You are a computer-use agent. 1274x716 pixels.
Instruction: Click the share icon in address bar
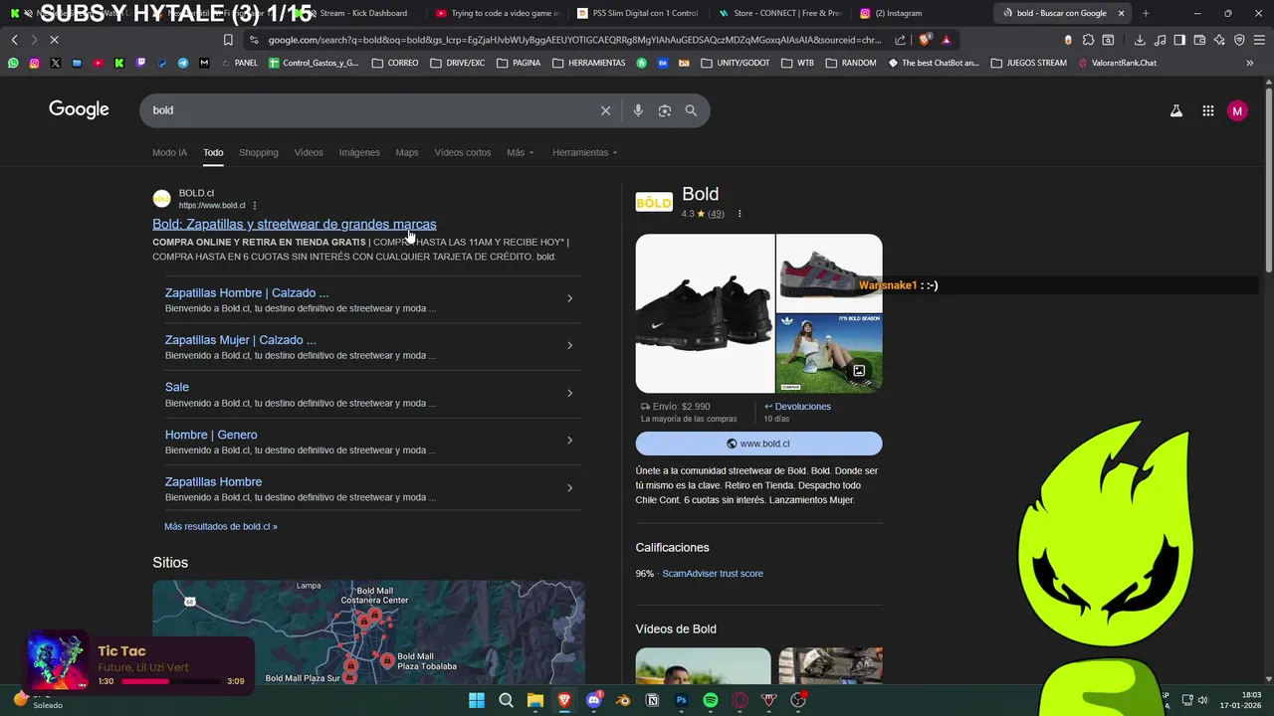[901, 40]
